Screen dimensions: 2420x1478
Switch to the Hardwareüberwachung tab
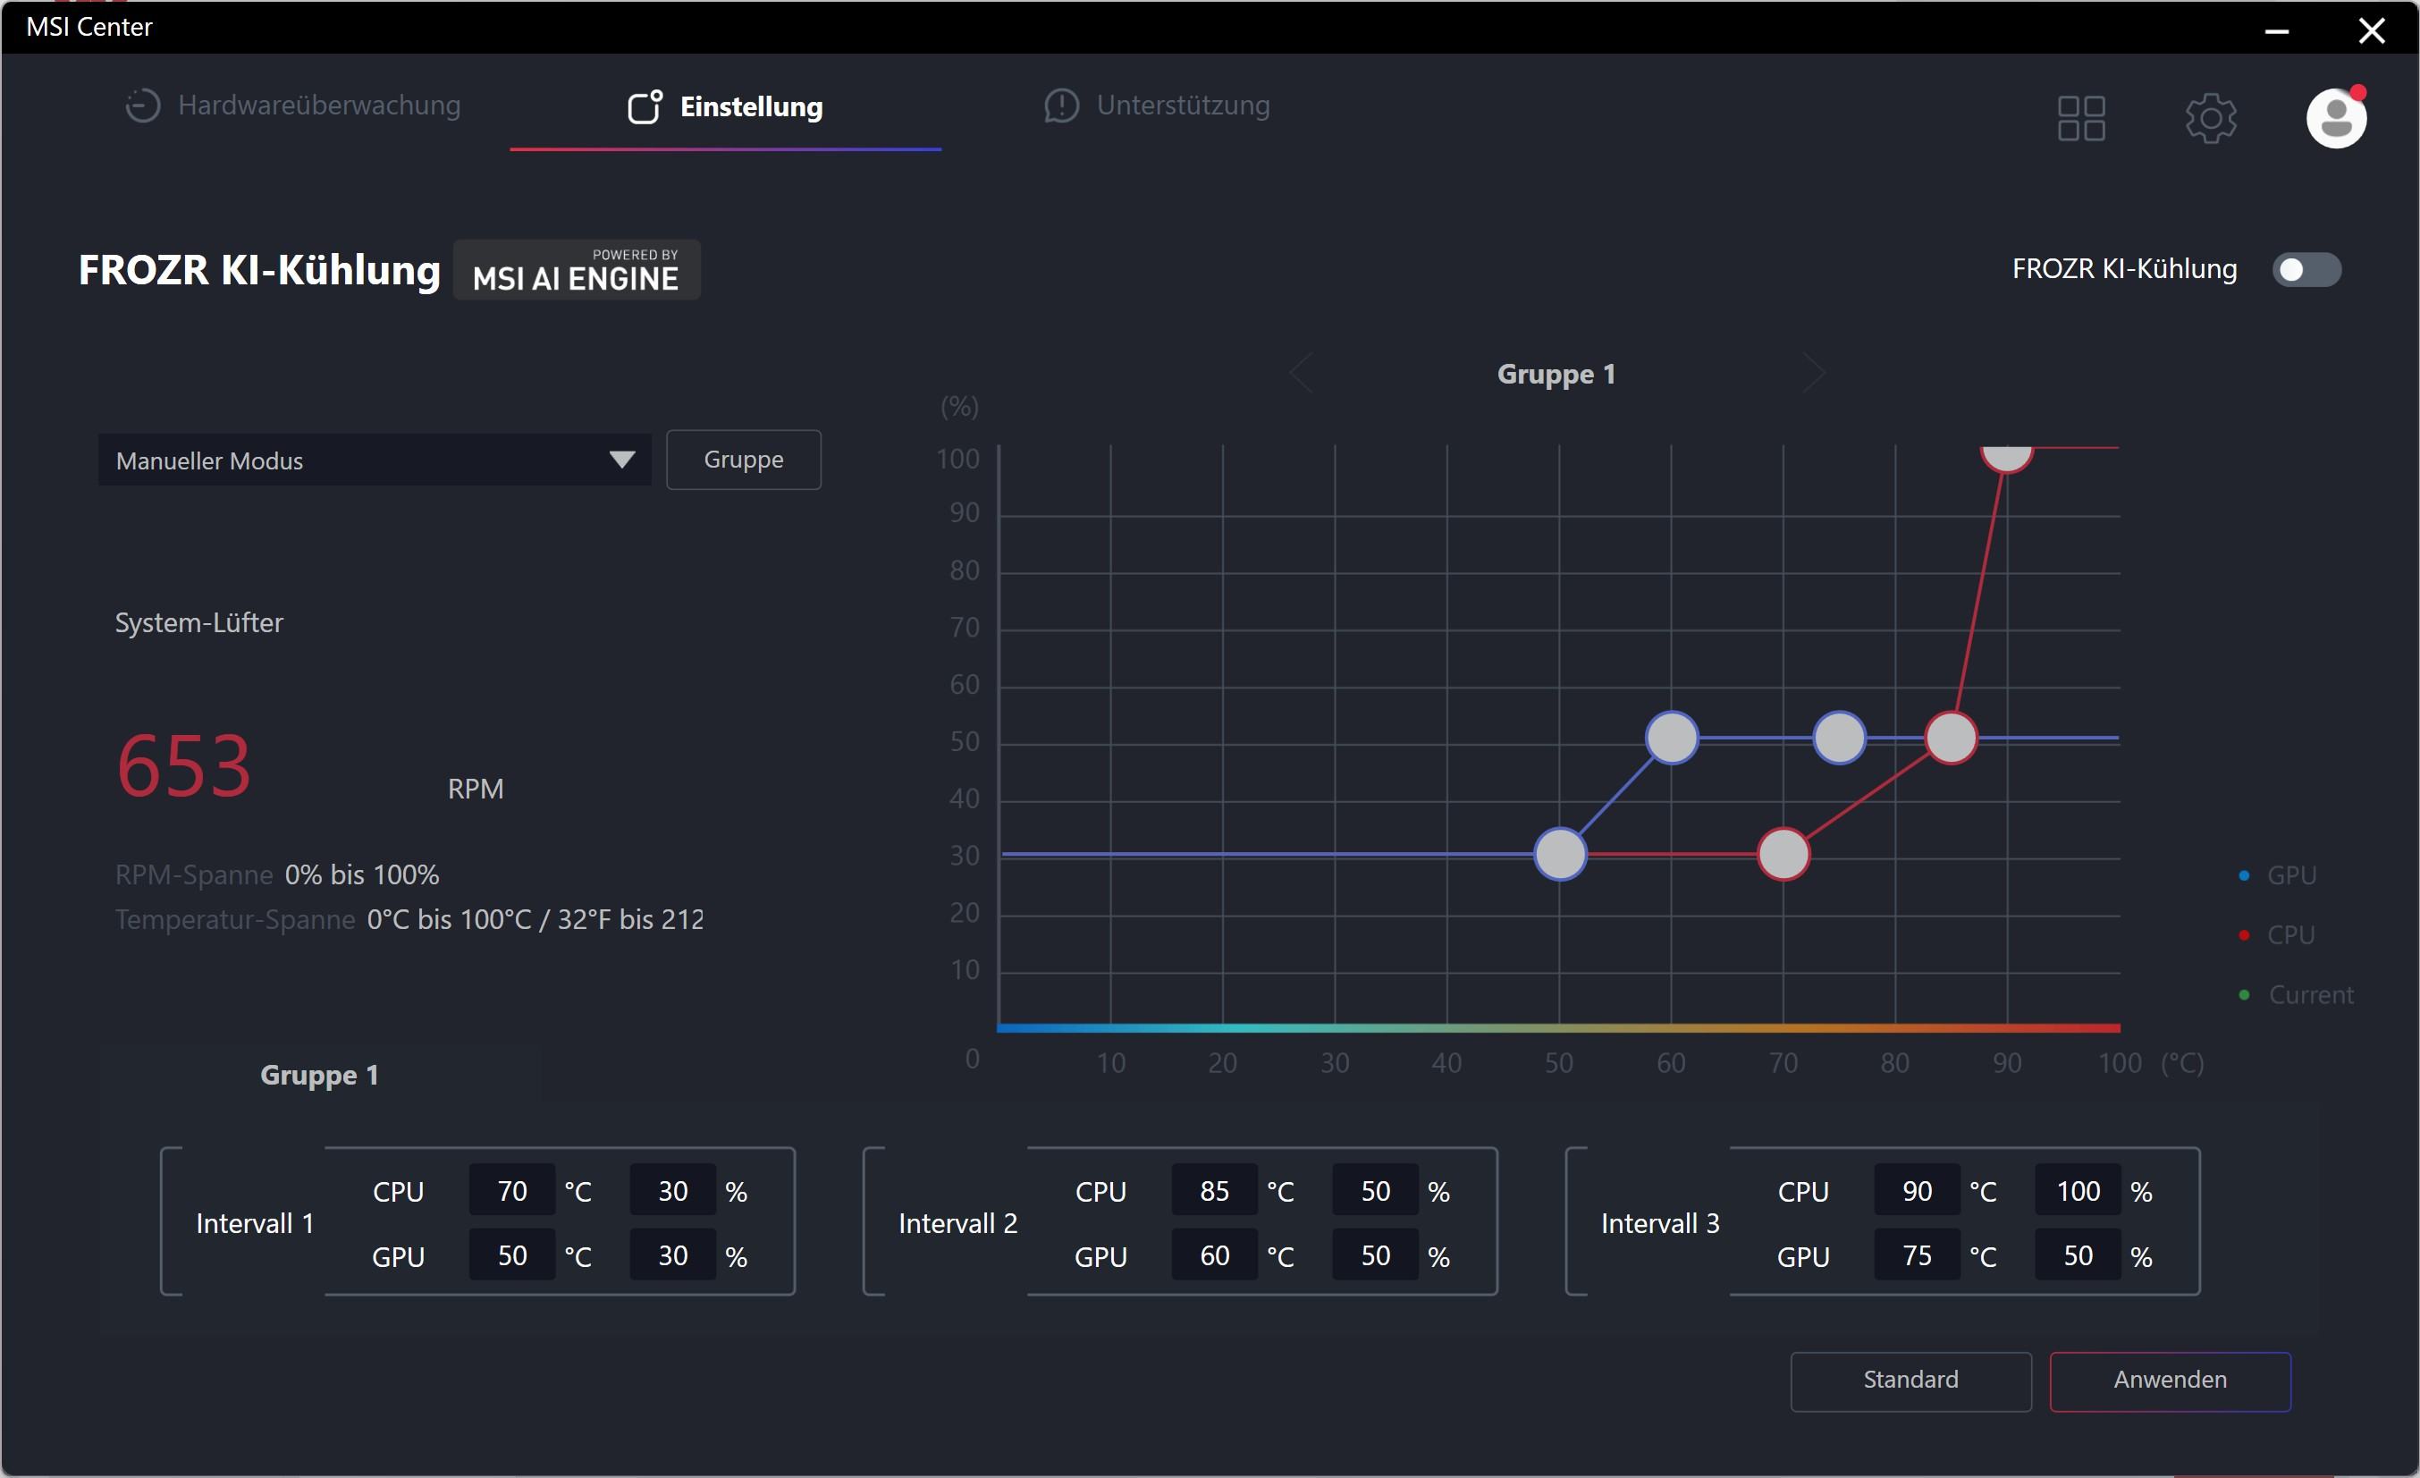coord(318,106)
